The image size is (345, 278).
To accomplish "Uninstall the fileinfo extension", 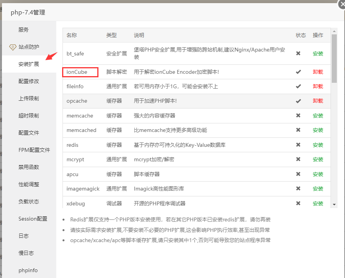I will pos(318,86).
